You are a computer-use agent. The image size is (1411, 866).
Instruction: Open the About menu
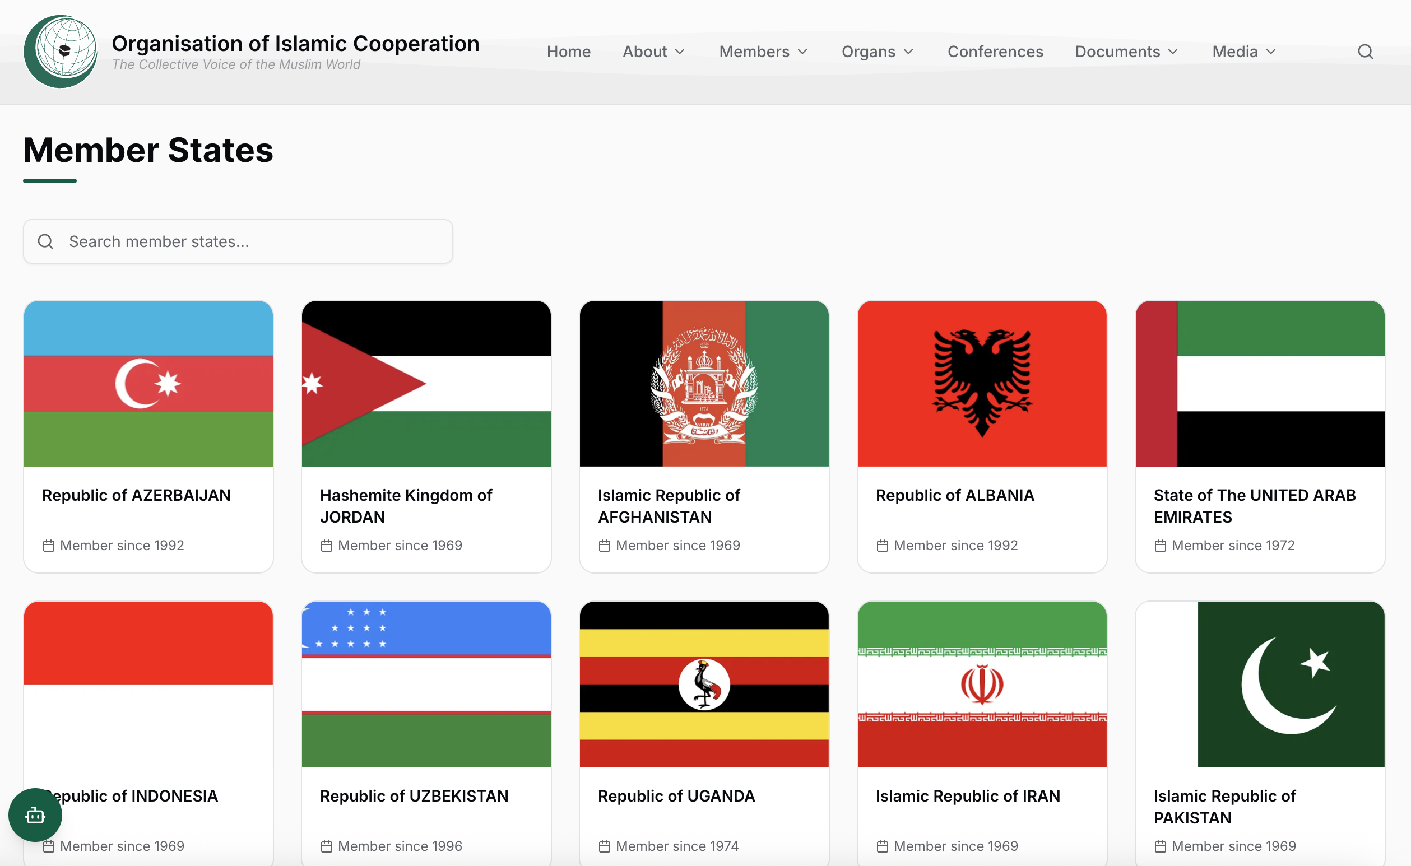coord(653,52)
